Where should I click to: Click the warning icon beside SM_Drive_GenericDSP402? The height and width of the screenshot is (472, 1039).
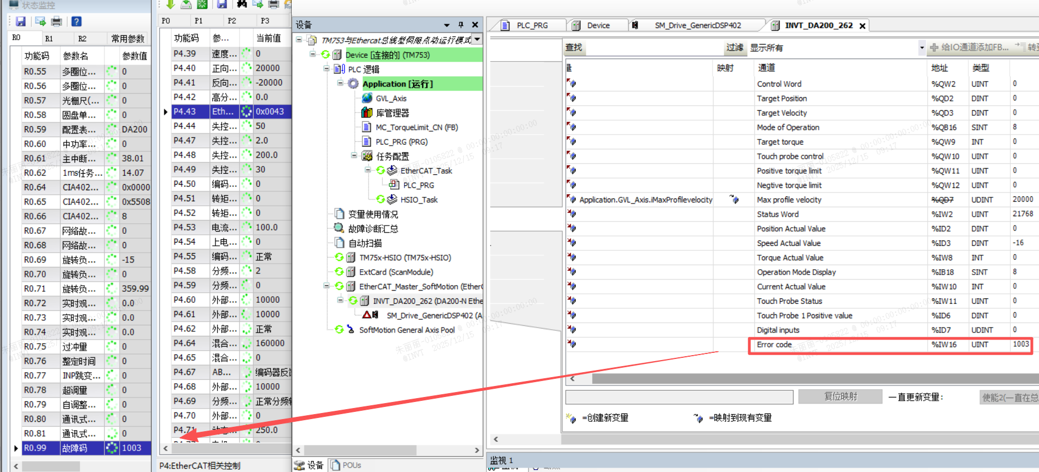click(x=366, y=315)
